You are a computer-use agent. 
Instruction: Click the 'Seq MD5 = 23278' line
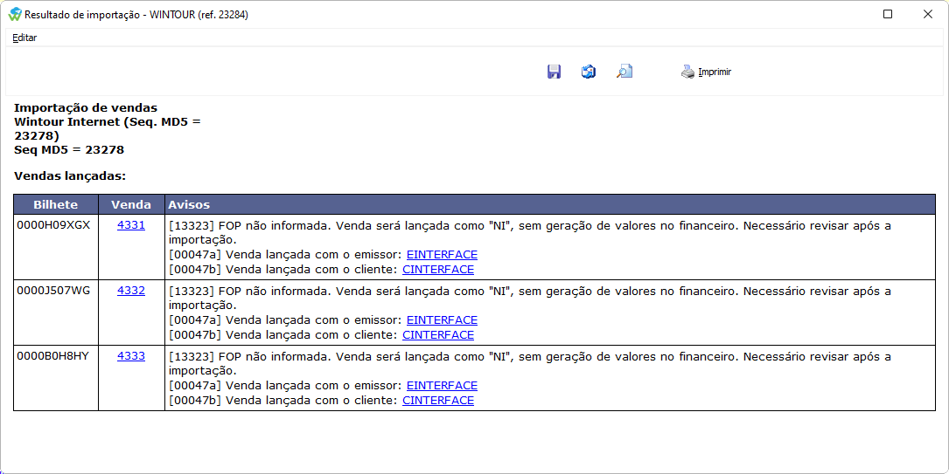click(x=69, y=149)
